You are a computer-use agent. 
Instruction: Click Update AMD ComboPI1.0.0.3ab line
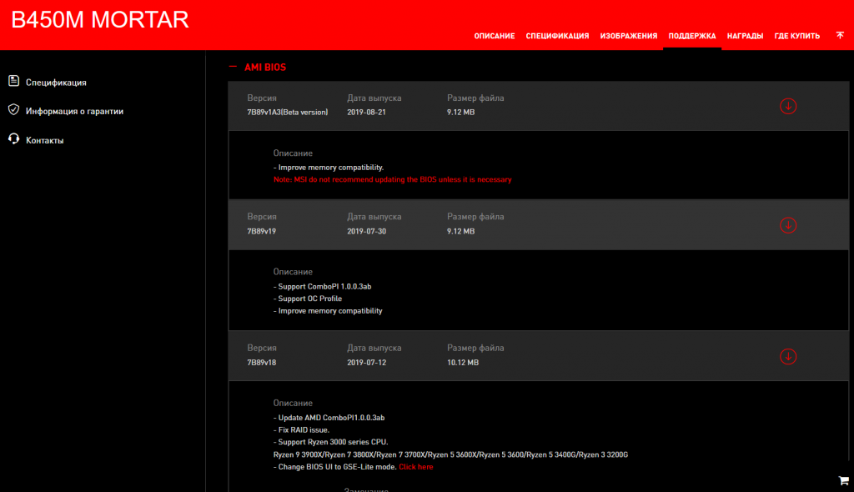tap(329, 418)
